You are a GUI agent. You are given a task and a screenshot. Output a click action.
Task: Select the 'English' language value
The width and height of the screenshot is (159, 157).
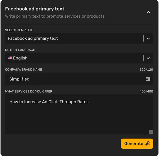(x=20, y=58)
